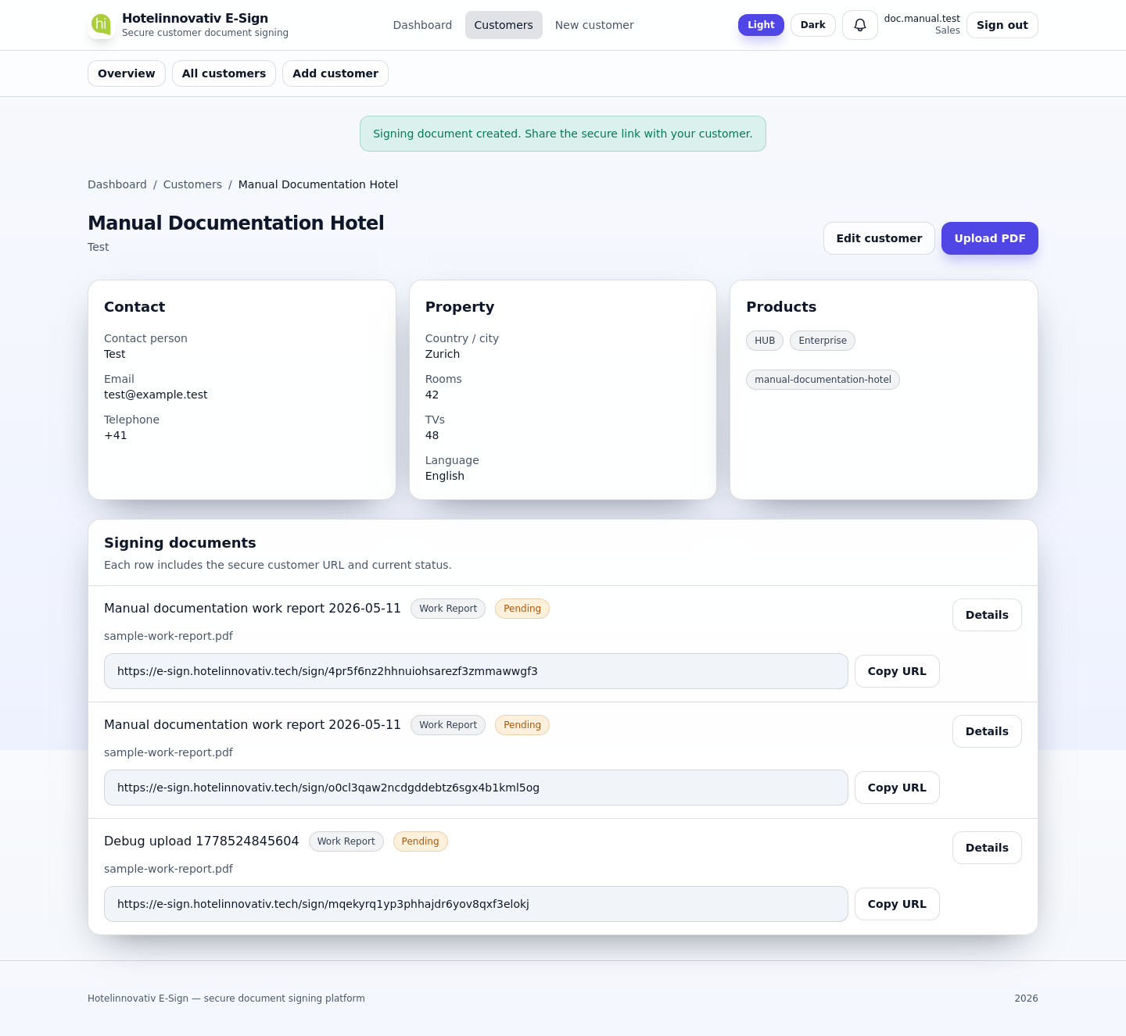Follow the Customers breadcrumb link
This screenshot has height=1036, width=1126.
point(192,184)
